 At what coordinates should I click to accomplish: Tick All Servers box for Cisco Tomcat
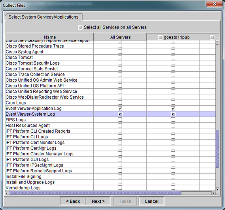120,57
